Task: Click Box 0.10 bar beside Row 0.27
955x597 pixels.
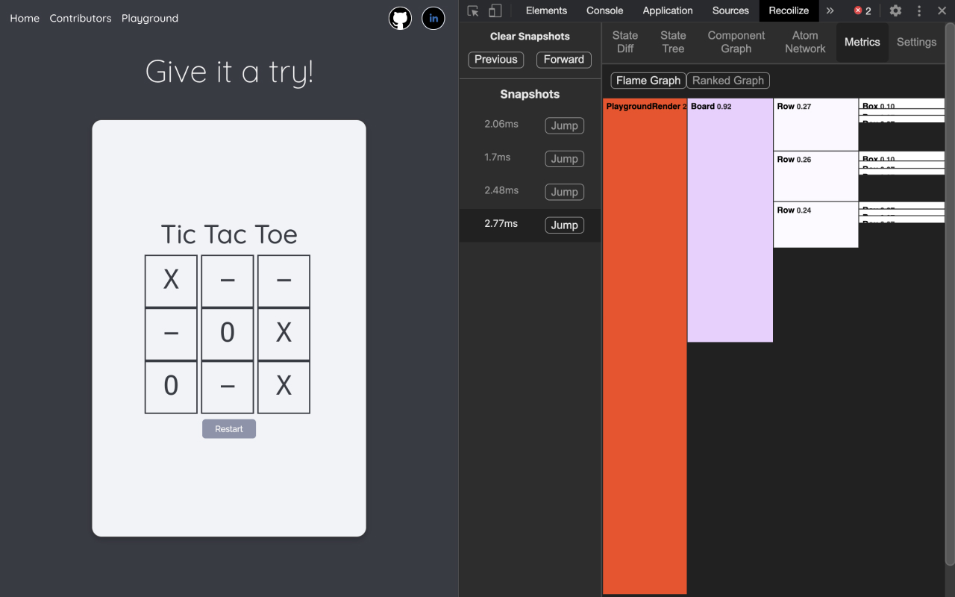Action: [902, 104]
